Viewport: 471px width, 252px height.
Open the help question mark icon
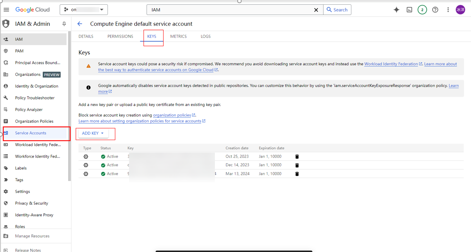click(x=435, y=10)
